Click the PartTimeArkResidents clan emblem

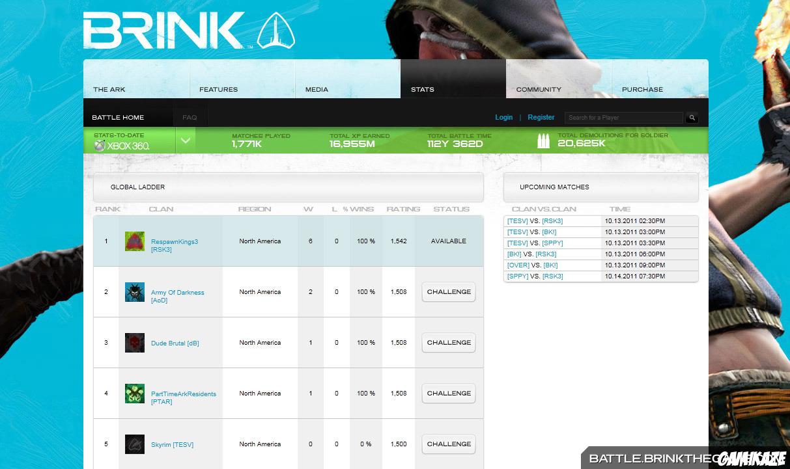click(x=134, y=393)
